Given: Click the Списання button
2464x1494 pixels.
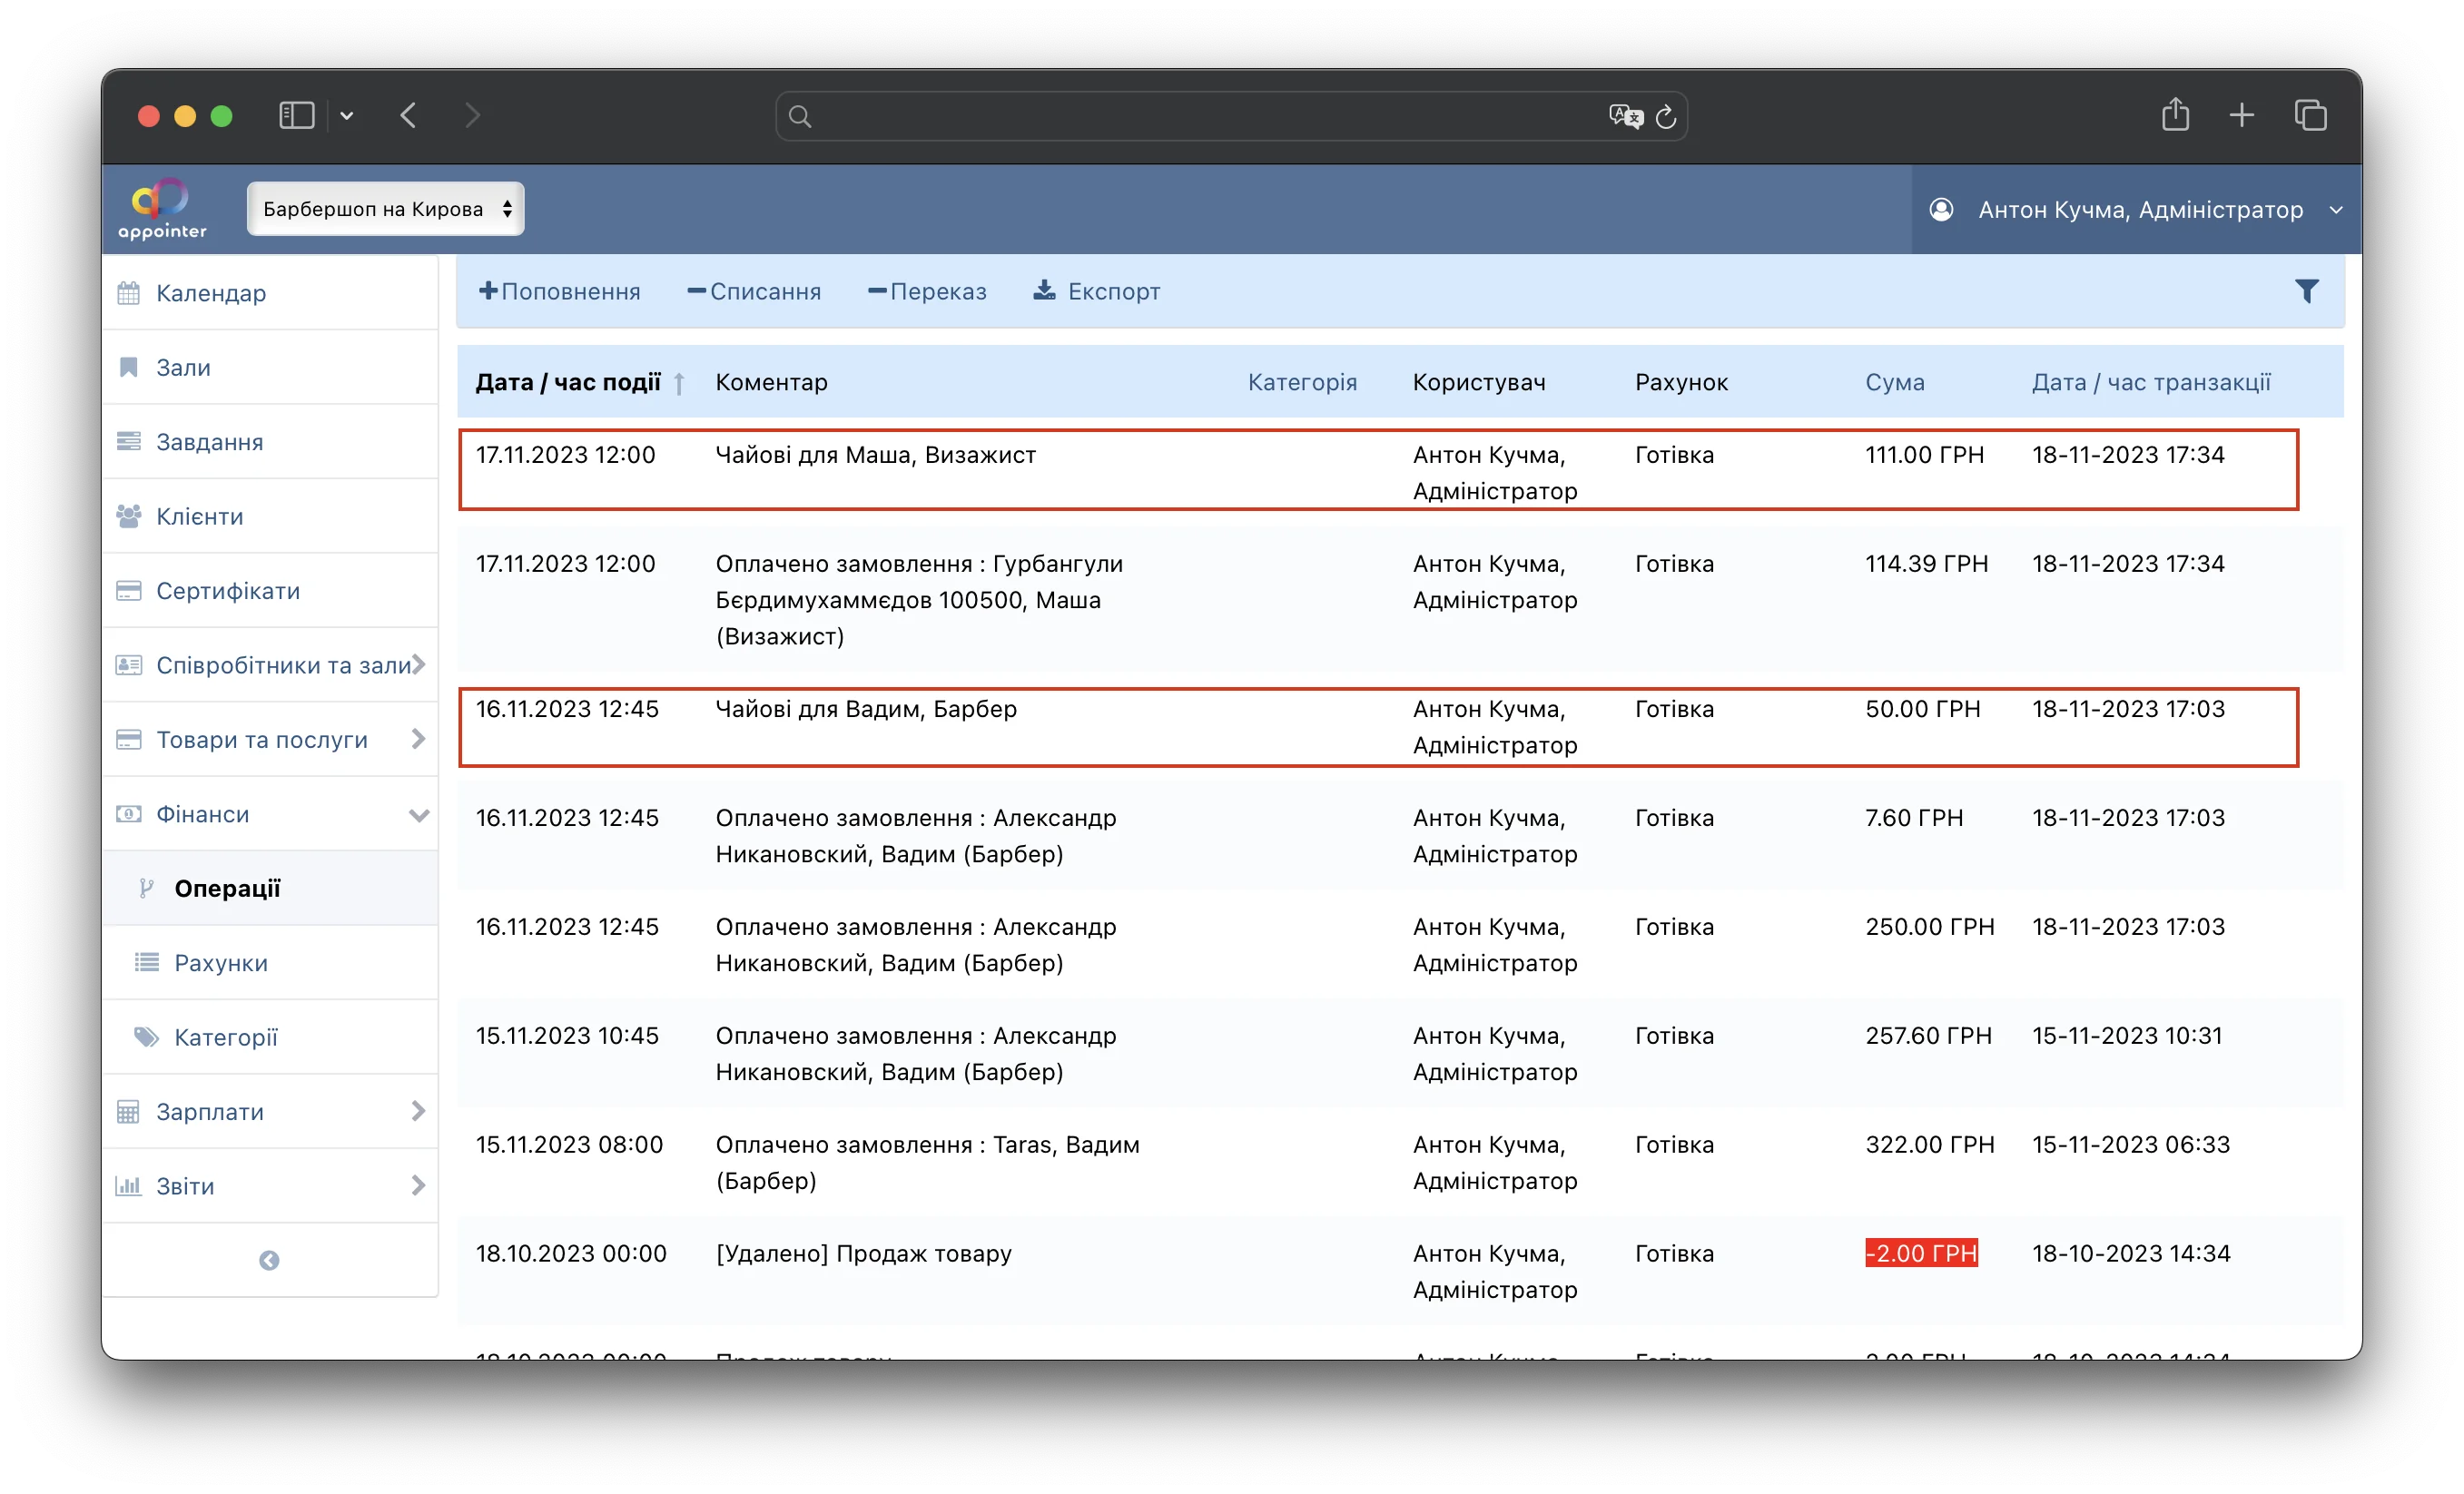Looking at the screenshot, I should click(x=754, y=291).
